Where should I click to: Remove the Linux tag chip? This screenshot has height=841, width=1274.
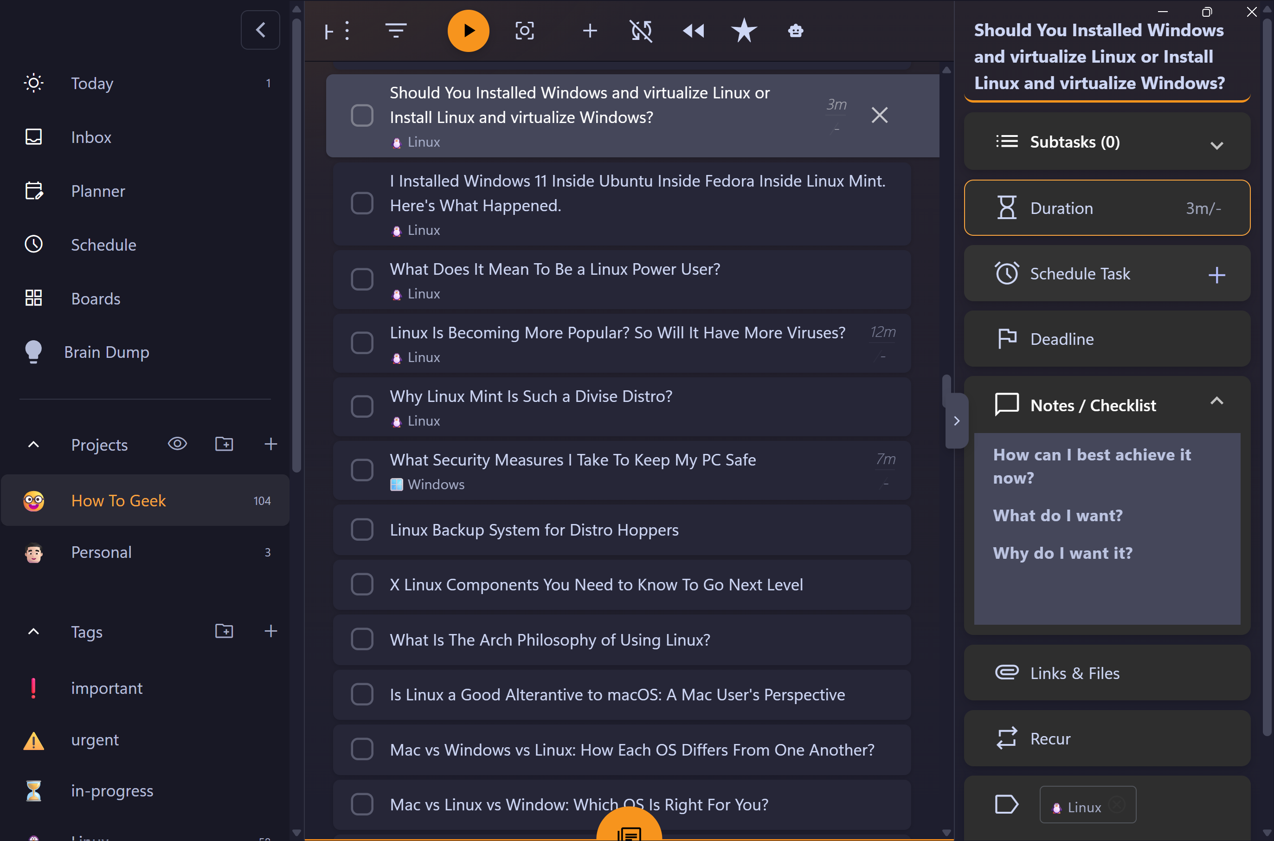(x=1117, y=804)
